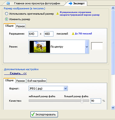The image size is (115, 120).
Task: Switch to Exif-настройки tab
Action: [x=37, y=81]
